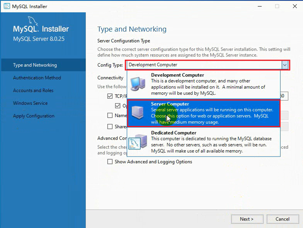Check Show Advanced and Logging Options
This screenshot has height=228, width=303.
coord(110,161)
